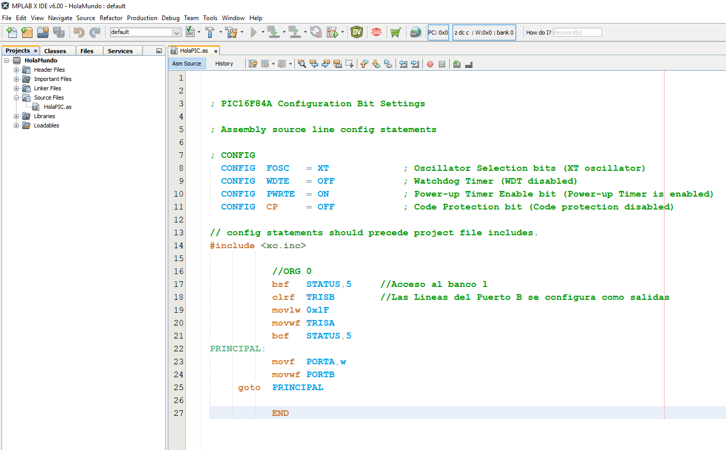The height and width of the screenshot is (450, 726).
Task: Click the green shopping cart icon
Action: point(396,33)
